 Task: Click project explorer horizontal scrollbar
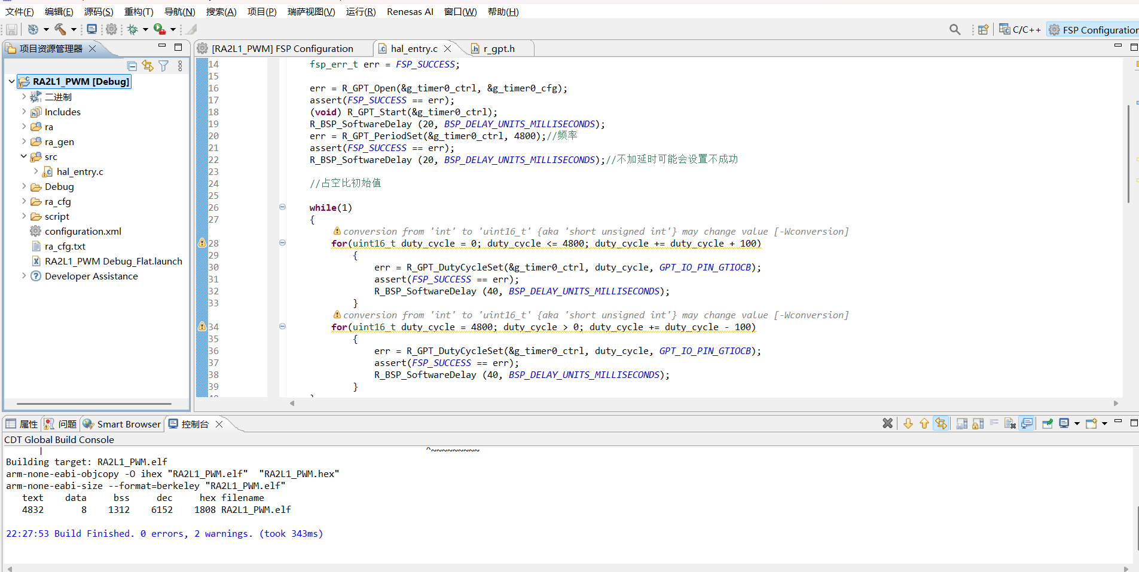(94, 404)
